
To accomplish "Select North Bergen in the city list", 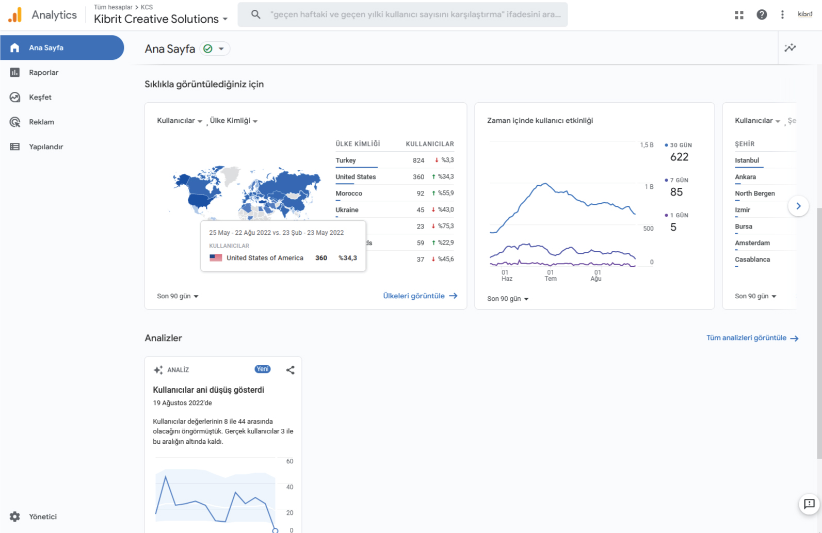I will pyautogui.click(x=754, y=193).
